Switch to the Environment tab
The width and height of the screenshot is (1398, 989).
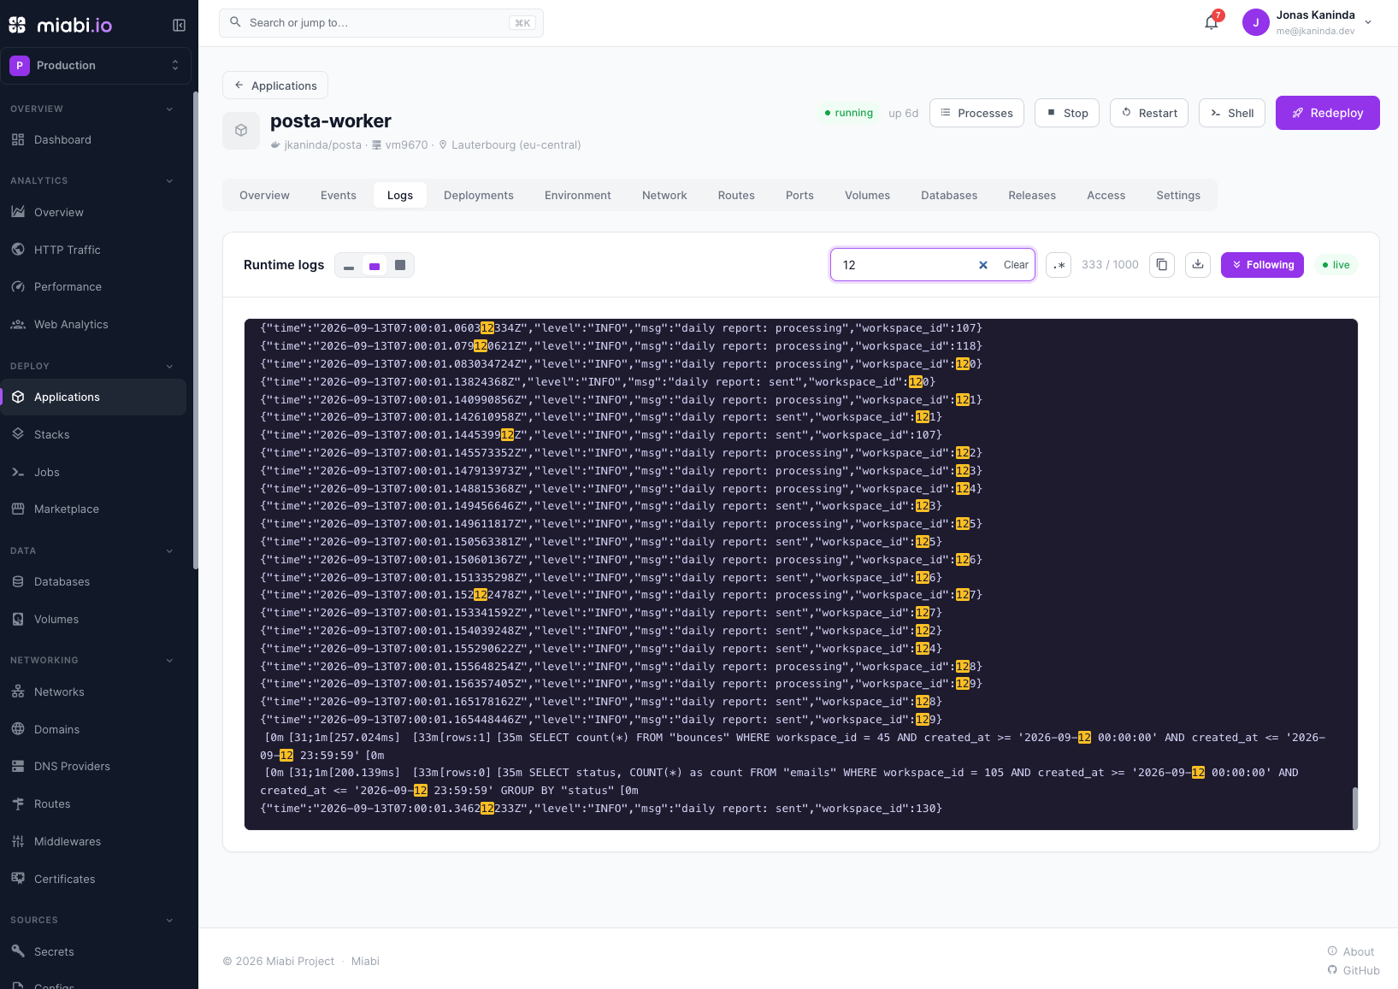[x=578, y=196]
